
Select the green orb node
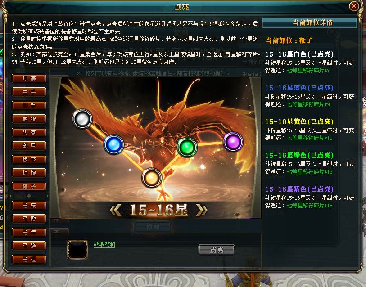coord(187,147)
